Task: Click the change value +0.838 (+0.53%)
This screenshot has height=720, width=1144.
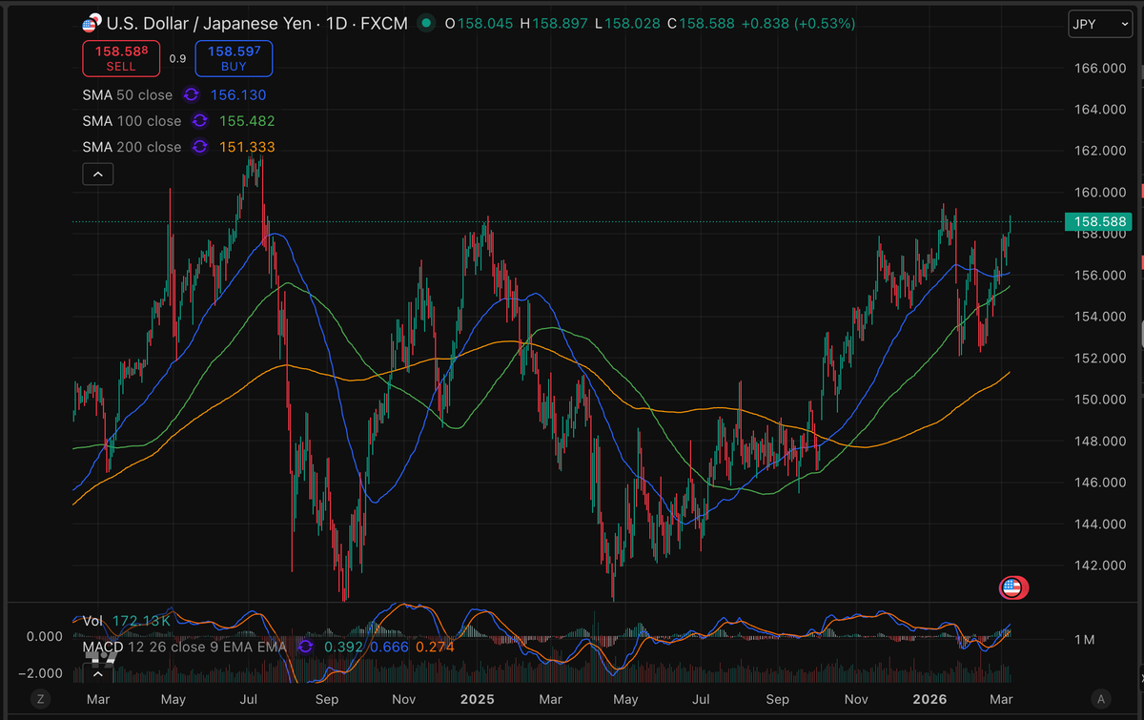Action: [798, 23]
